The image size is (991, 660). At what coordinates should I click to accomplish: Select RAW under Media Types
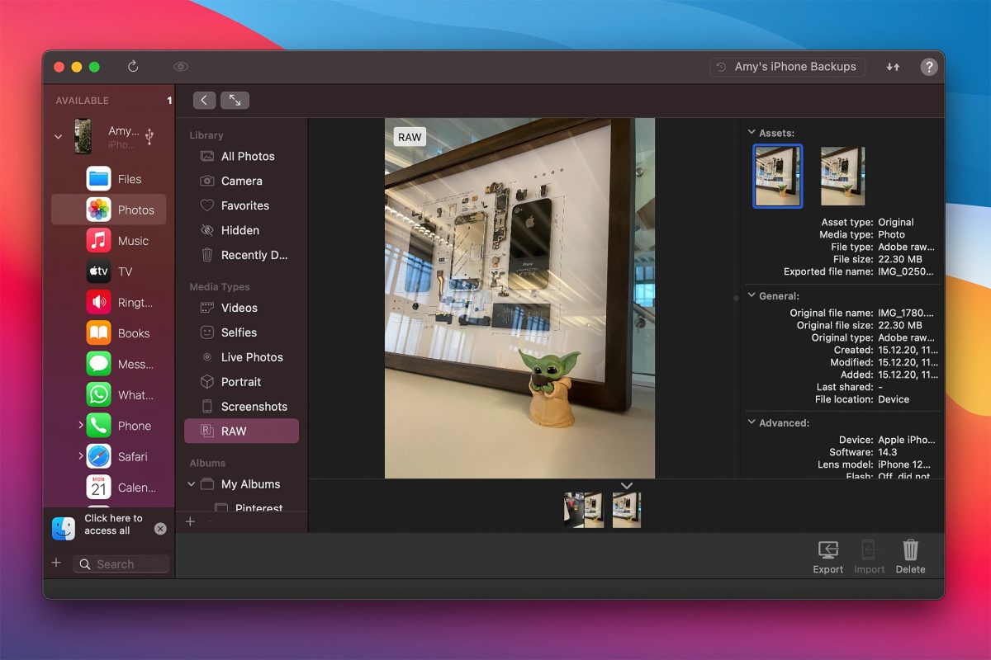point(241,431)
